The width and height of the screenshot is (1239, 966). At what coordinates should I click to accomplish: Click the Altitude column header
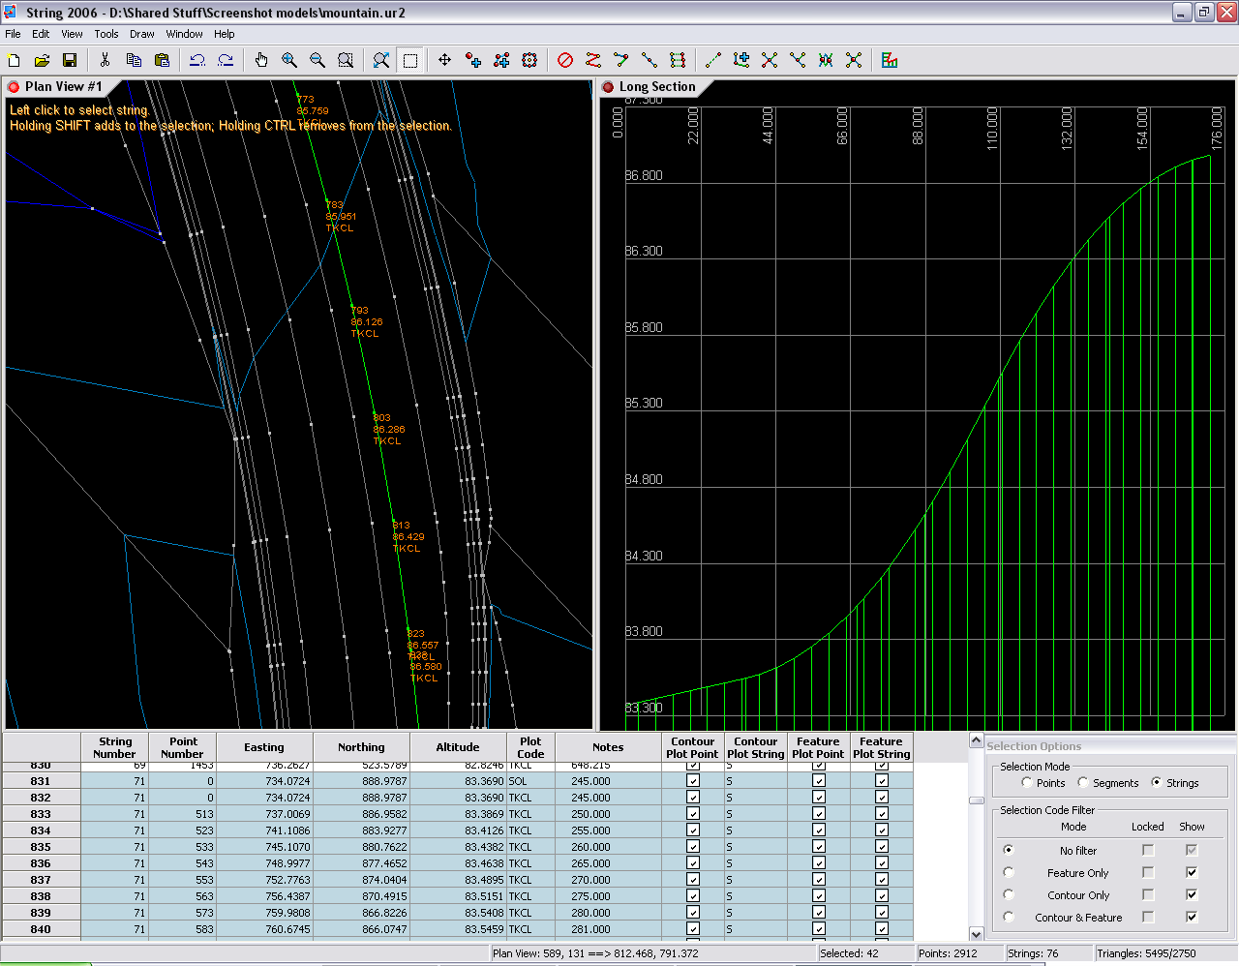457,747
